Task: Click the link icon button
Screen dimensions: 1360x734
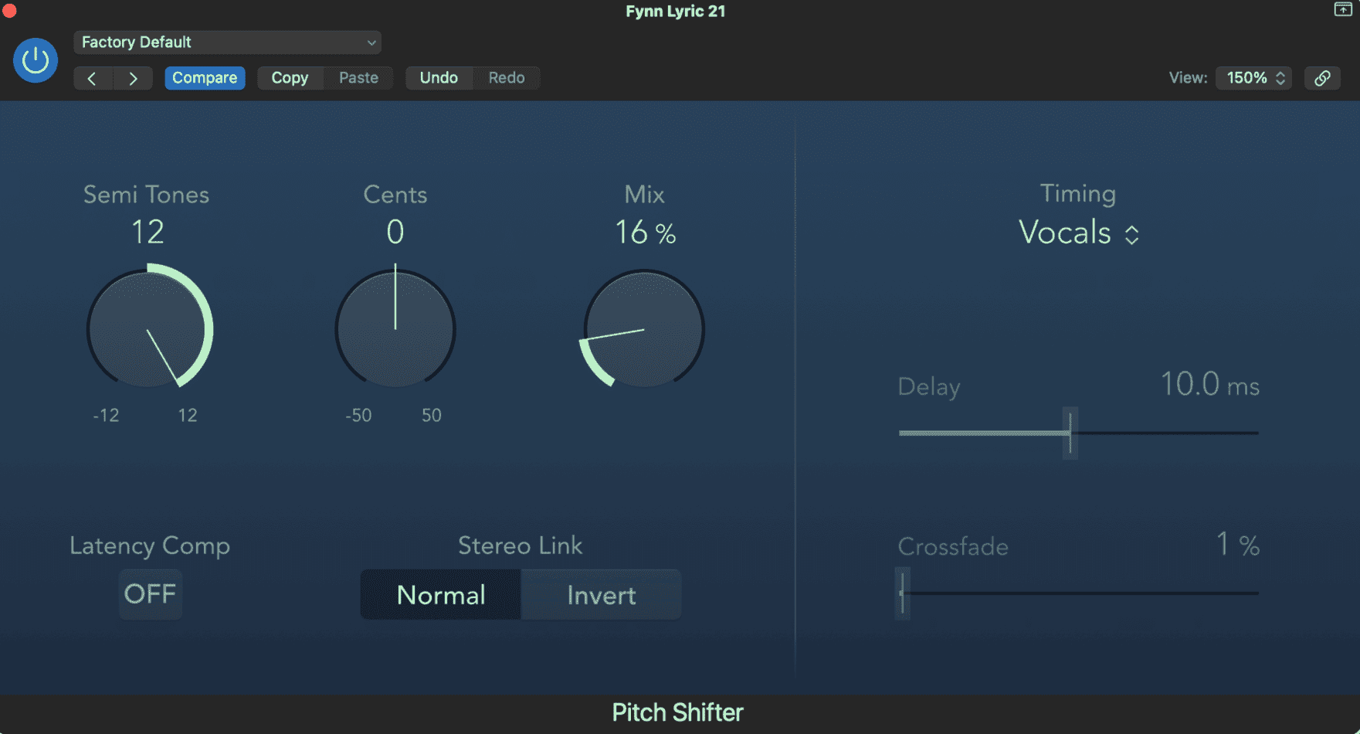Action: [1322, 78]
